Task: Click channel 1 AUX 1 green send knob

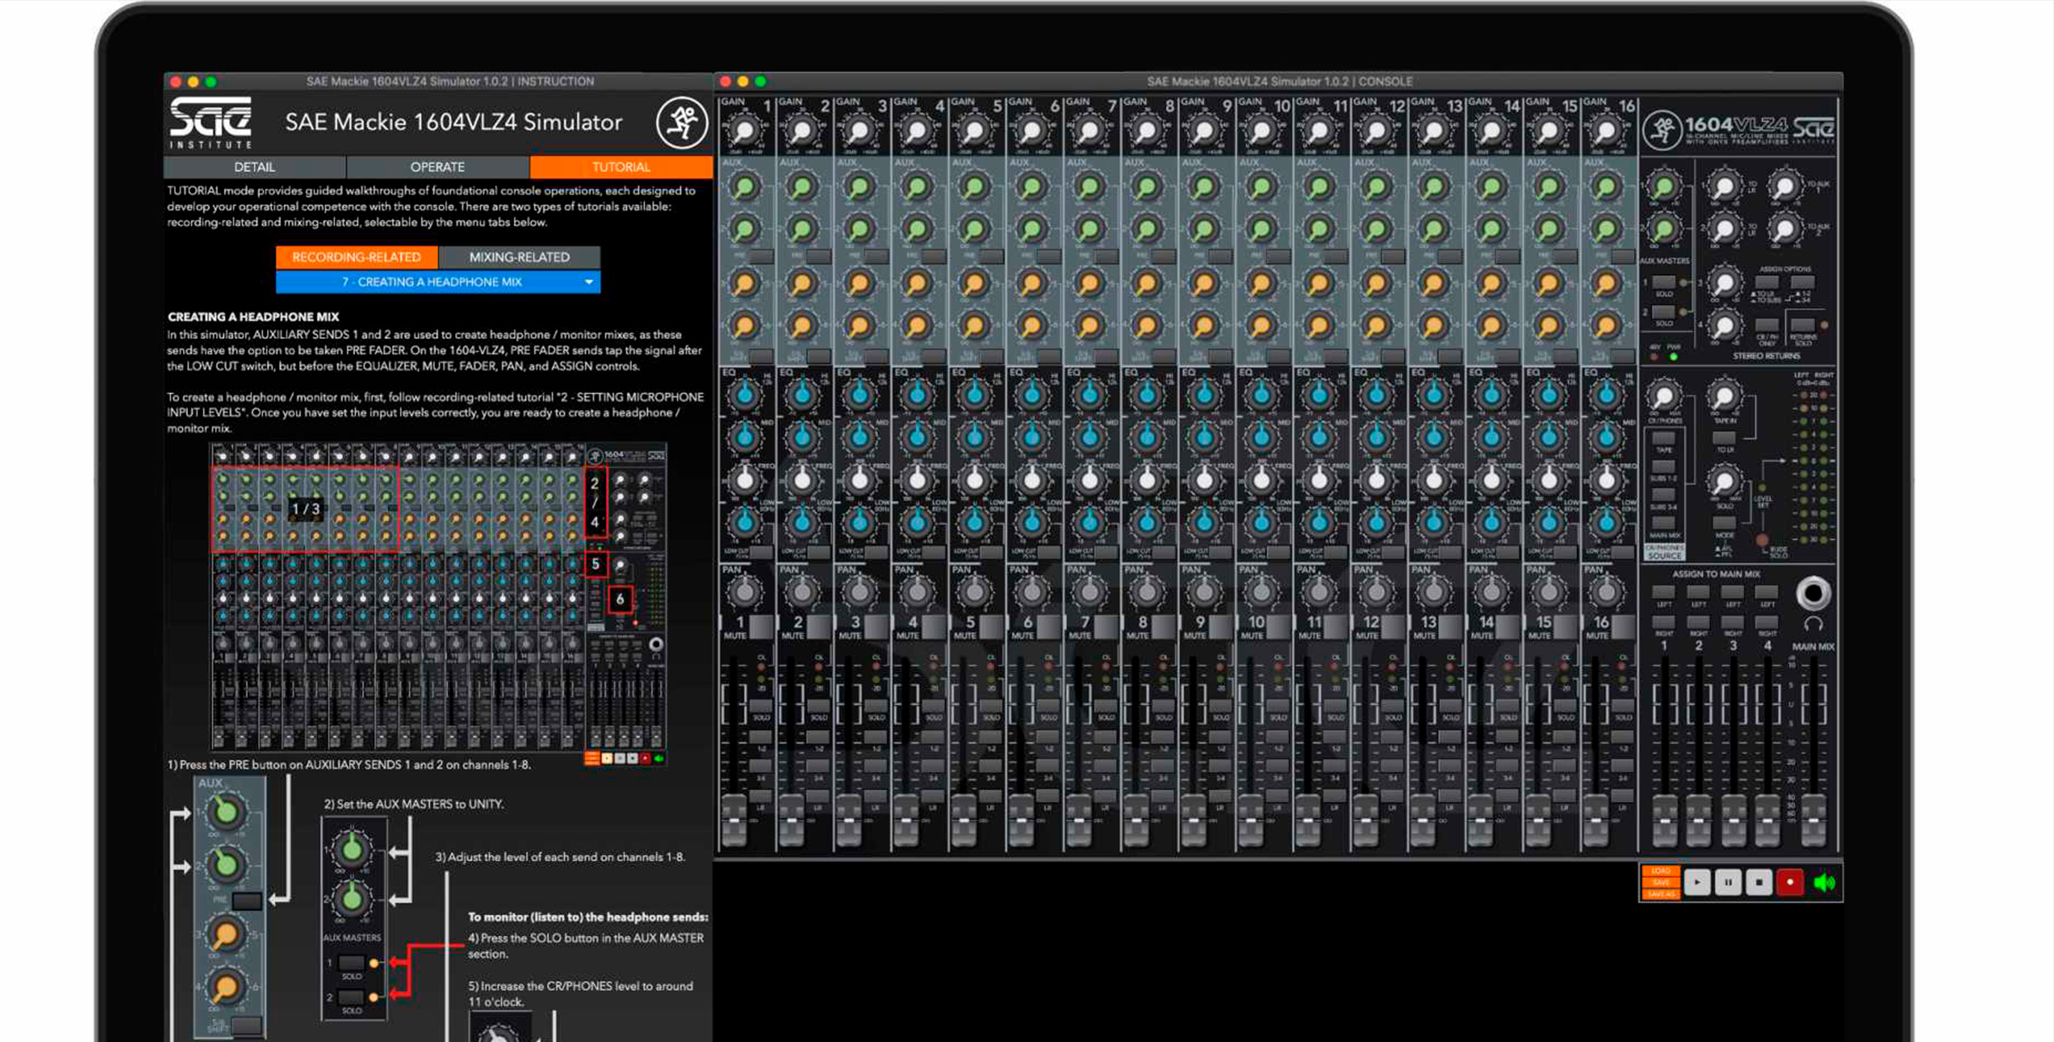Action: 745,187
